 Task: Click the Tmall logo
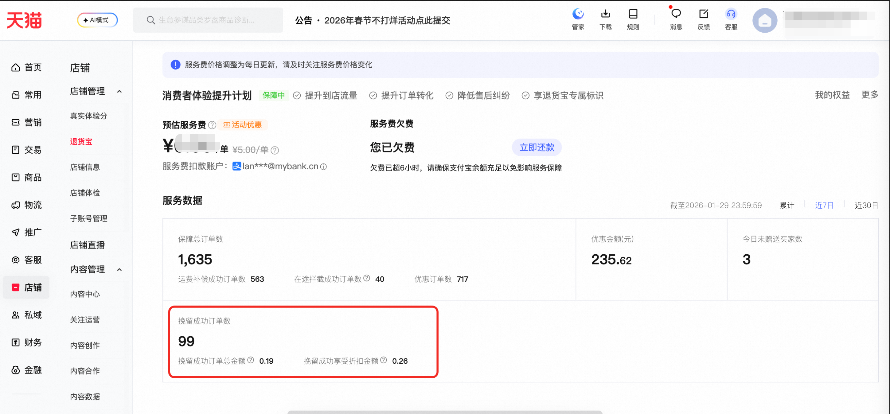click(x=24, y=20)
